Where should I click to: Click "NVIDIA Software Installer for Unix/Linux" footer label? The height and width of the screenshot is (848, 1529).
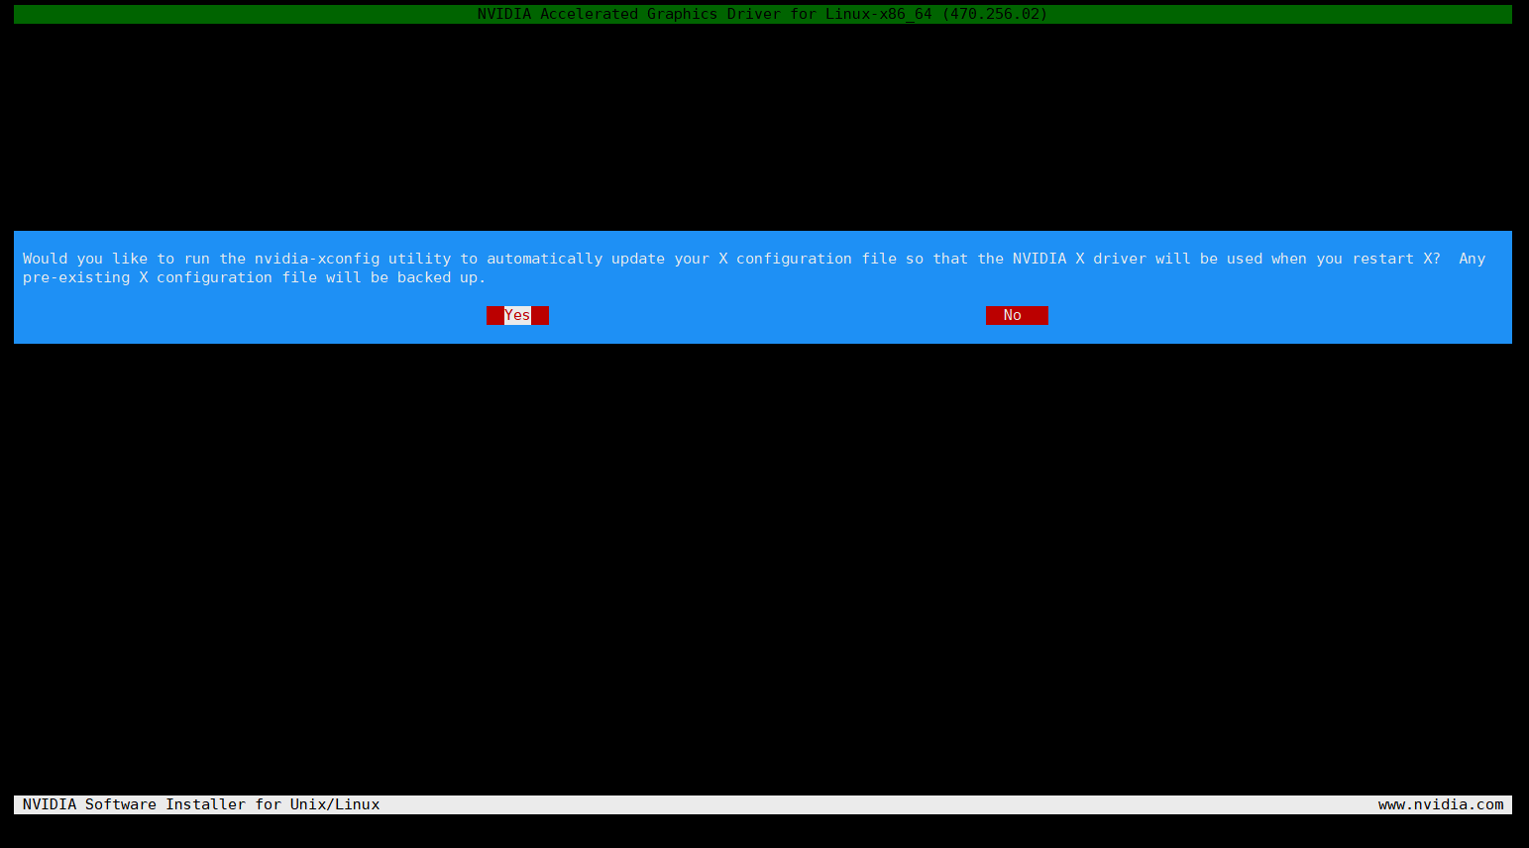point(201,804)
